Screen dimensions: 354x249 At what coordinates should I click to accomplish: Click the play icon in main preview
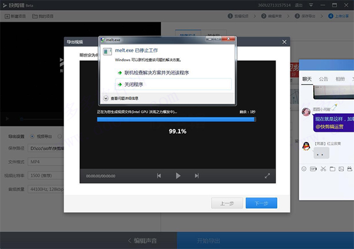7,118
